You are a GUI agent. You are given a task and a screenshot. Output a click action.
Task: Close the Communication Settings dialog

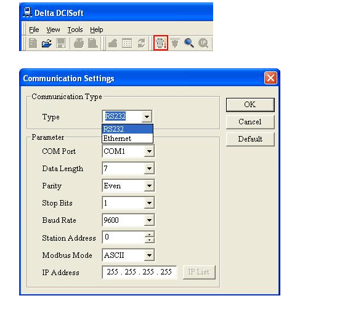(270, 78)
